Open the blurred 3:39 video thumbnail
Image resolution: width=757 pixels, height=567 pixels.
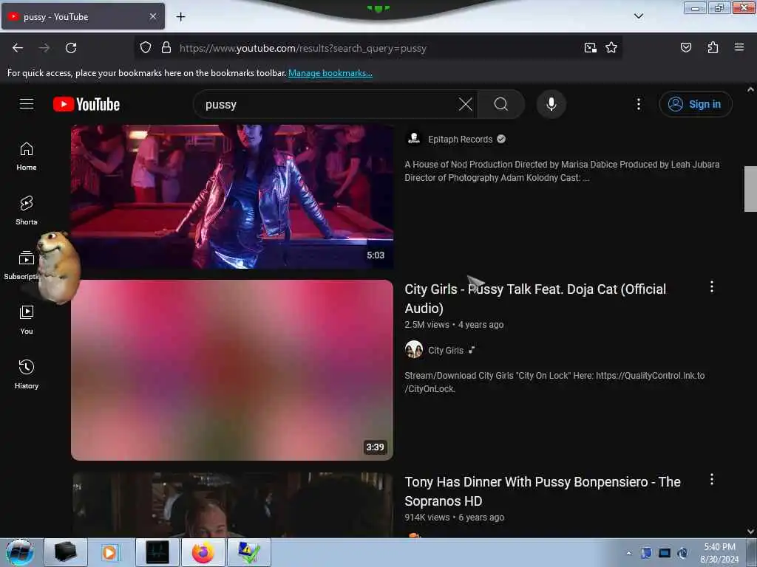coord(232,370)
